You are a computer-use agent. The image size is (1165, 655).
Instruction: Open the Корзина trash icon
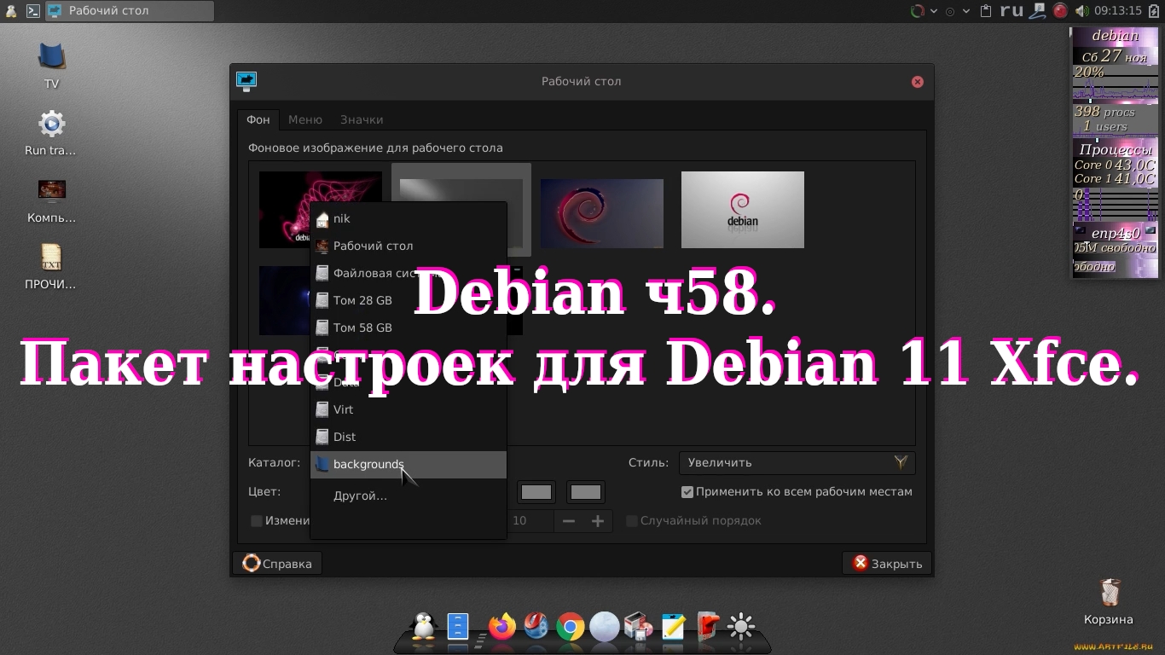1109,601
